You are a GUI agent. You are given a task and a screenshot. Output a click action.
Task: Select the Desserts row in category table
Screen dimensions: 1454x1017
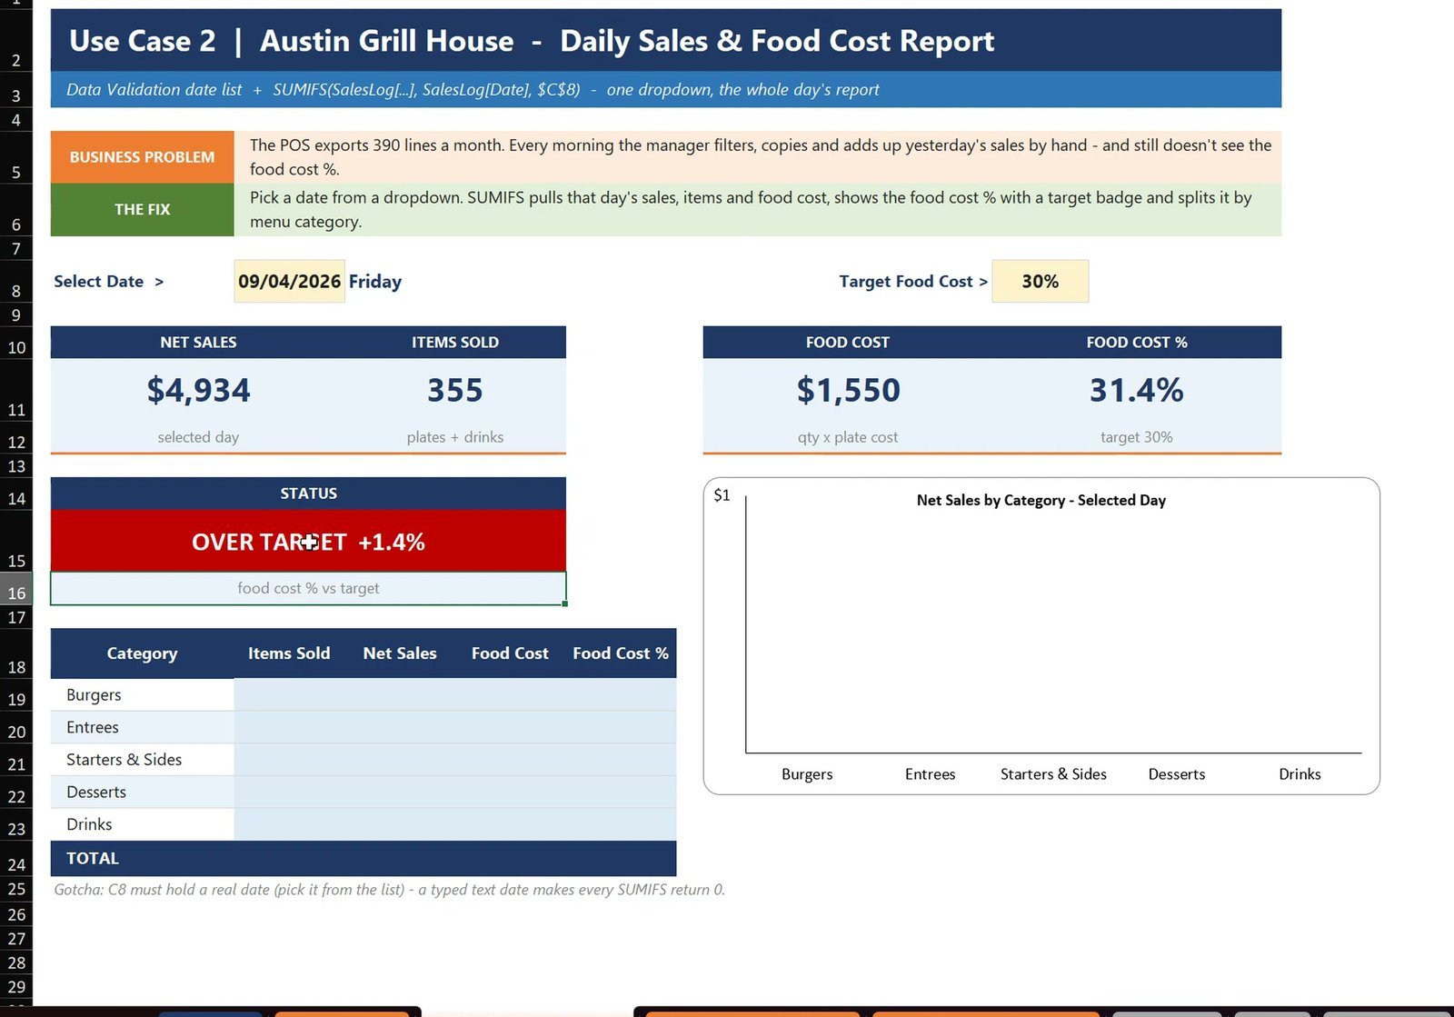[363, 792]
